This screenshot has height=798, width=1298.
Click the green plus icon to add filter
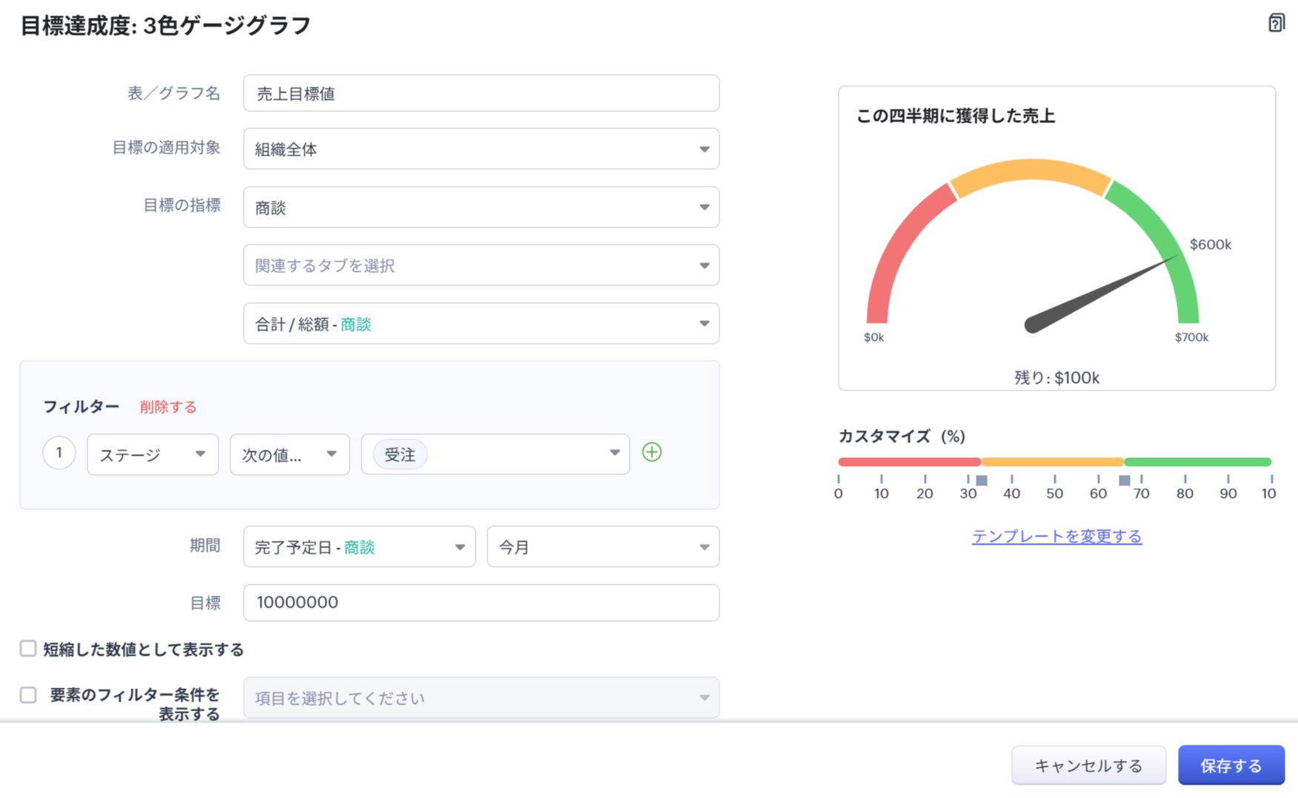tap(652, 452)
